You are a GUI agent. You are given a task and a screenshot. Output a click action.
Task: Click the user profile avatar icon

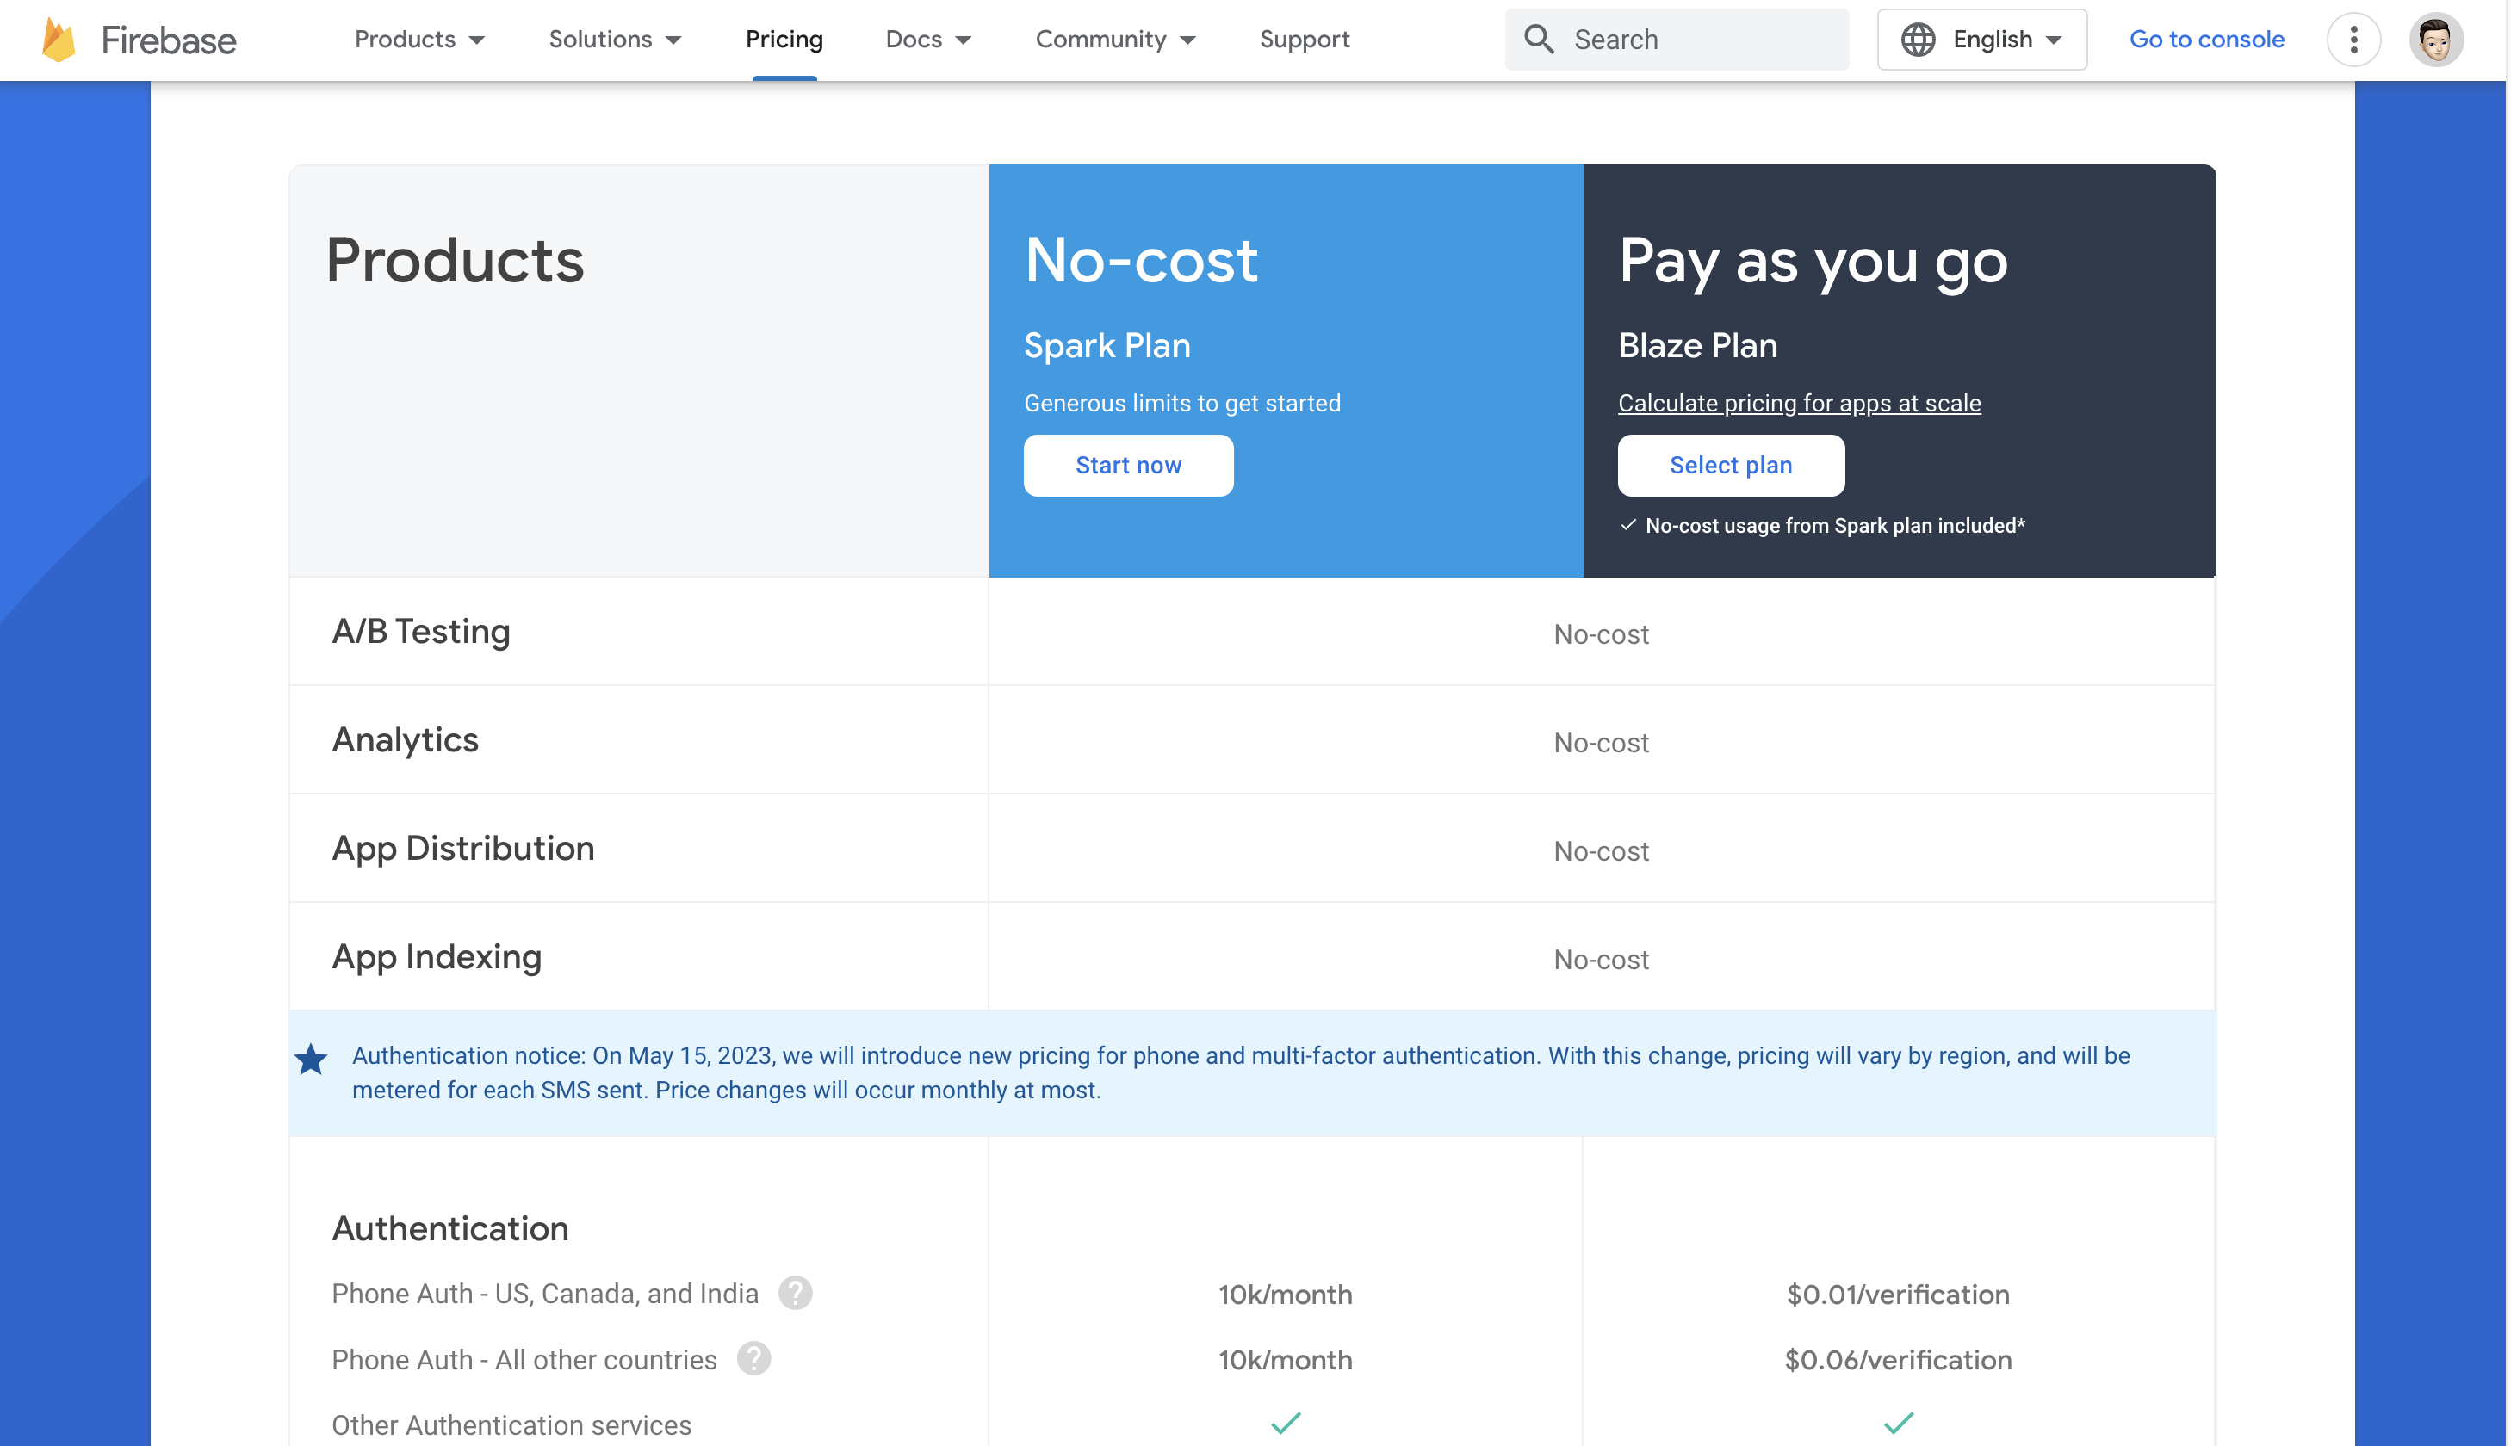pos(2439,38)
